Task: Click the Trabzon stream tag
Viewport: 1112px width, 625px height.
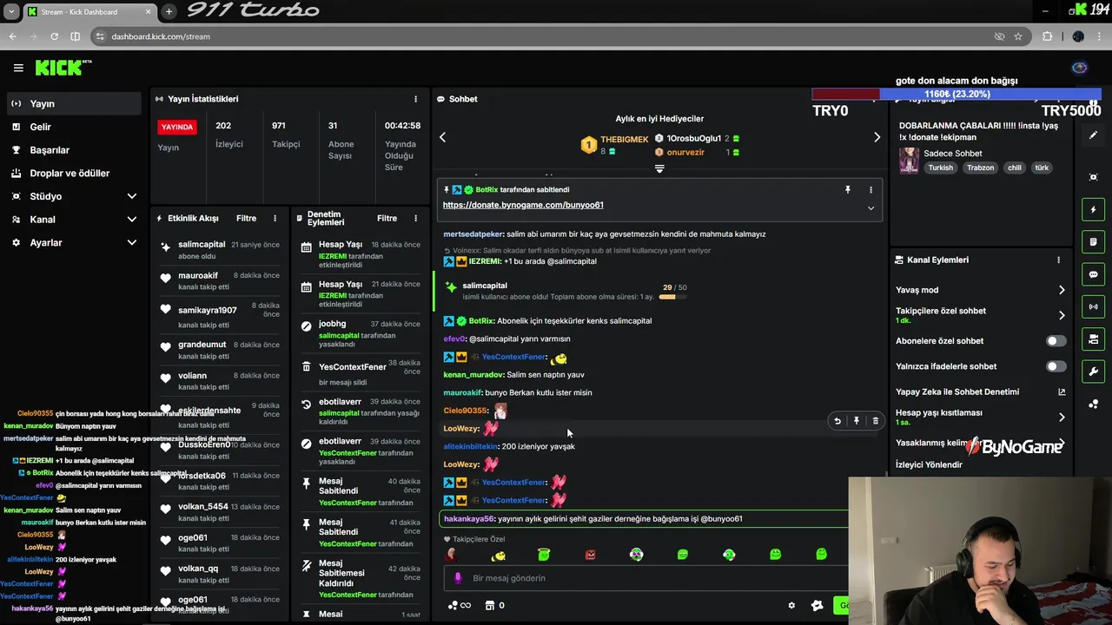Action: tap(980, 168)
